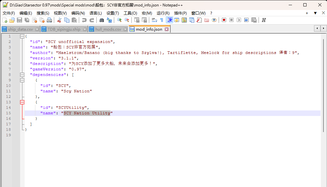Screen dimensions: 327x187
Task: Click the right tab scroll arrow
Action: pyautogui.click(x=323, y=28)
